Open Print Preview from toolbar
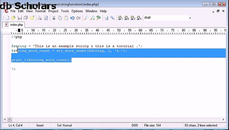The image size is (229, 130). pos(46,18)
